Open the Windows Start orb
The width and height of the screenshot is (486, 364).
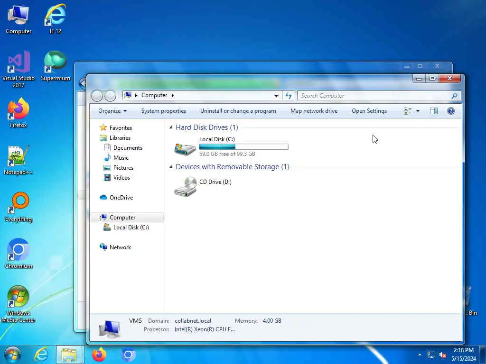tap(13, 355)
